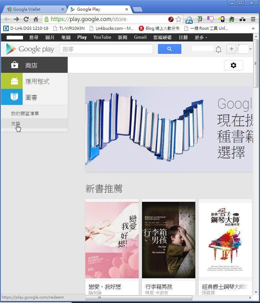This screenshot has height=303, width=260.
Task: Open the 兌換 redeem link
Action: click(x=15, y=124)
